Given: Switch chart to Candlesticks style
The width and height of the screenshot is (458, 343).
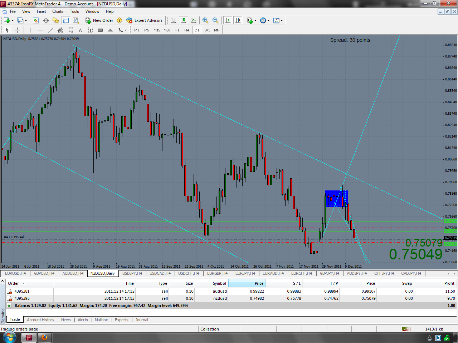Looking at the screenshot, I should [184, 20].
